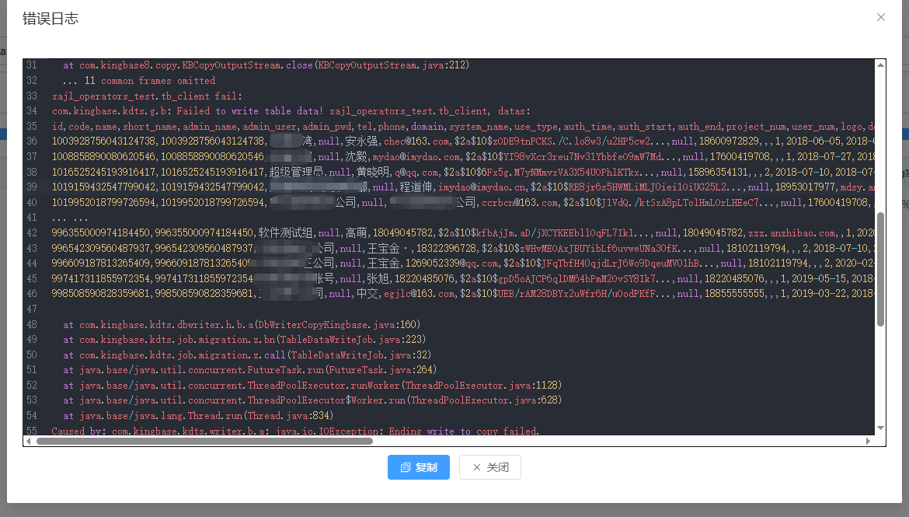Screen dimensions: 909x517
Task: Click the vertical scrollbar's down arrow
Action: pyautogui.click(x=880, y=428)
